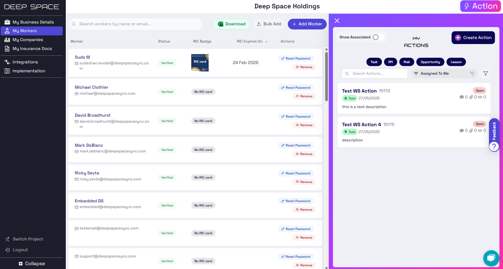Remove worker Michael Clothier
503x269 pixels.
click(x=304, y=96)
